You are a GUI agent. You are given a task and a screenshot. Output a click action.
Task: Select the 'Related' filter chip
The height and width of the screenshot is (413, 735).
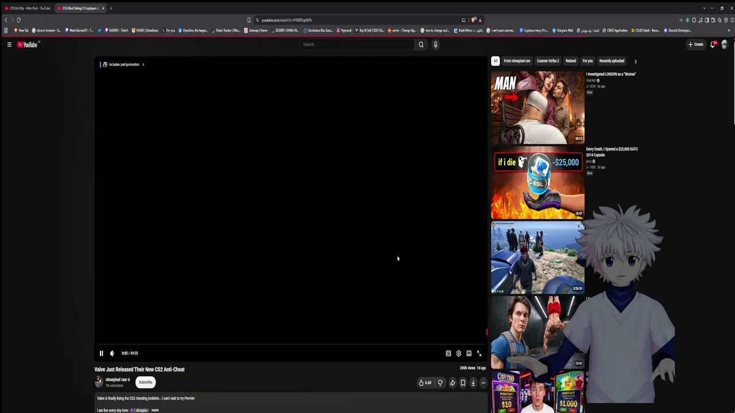click(571, 61)
